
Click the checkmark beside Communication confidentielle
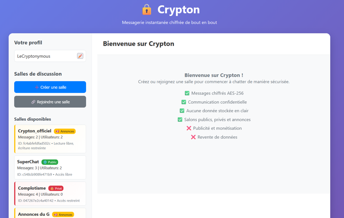tap(184, 102)
